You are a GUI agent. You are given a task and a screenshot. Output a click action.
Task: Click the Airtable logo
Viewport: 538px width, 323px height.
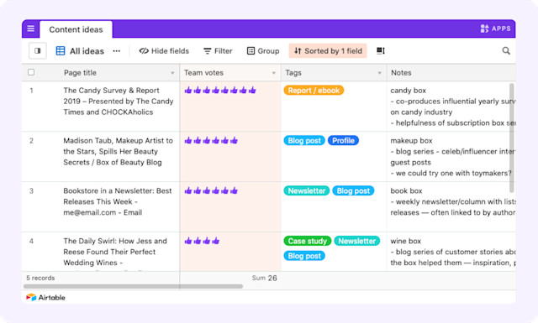pyautogui.click(x=45, y=297)
